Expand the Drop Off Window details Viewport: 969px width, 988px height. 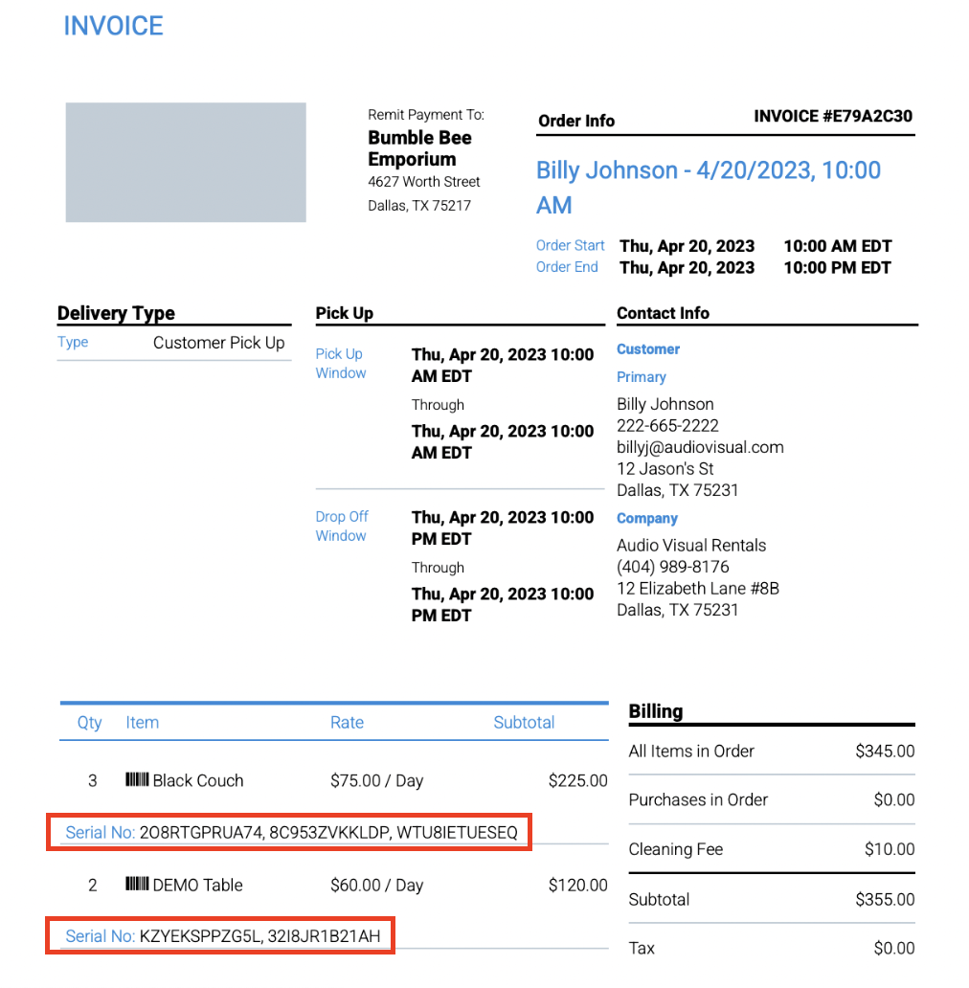(x=341, y=526)
